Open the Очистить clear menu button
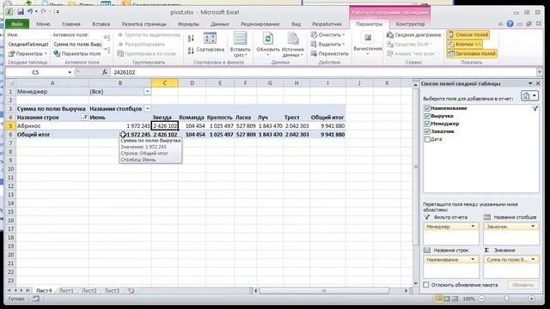This screenshot has height=309, width=550. (x=327, y=34)
